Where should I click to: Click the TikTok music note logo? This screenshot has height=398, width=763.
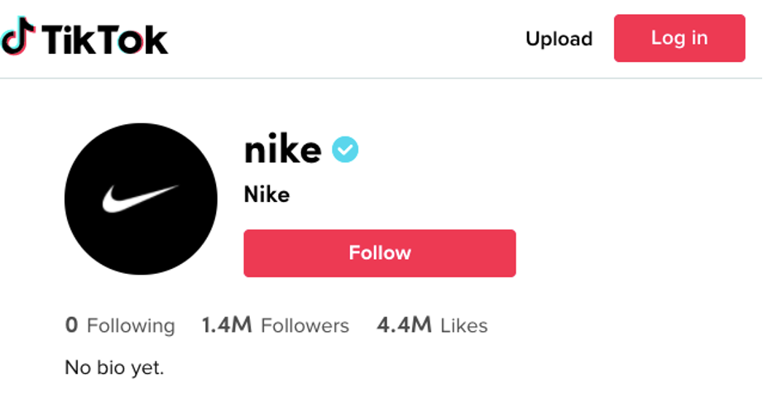(18, 37)
